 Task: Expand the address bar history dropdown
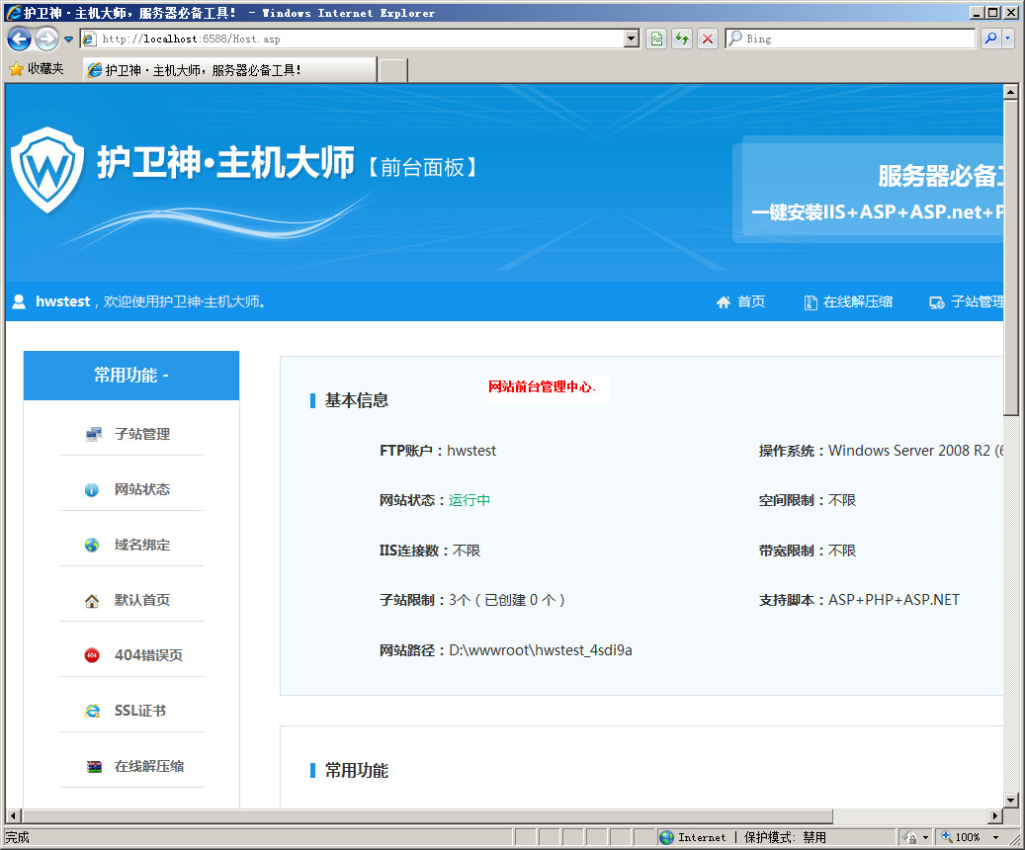pos(632,39)
